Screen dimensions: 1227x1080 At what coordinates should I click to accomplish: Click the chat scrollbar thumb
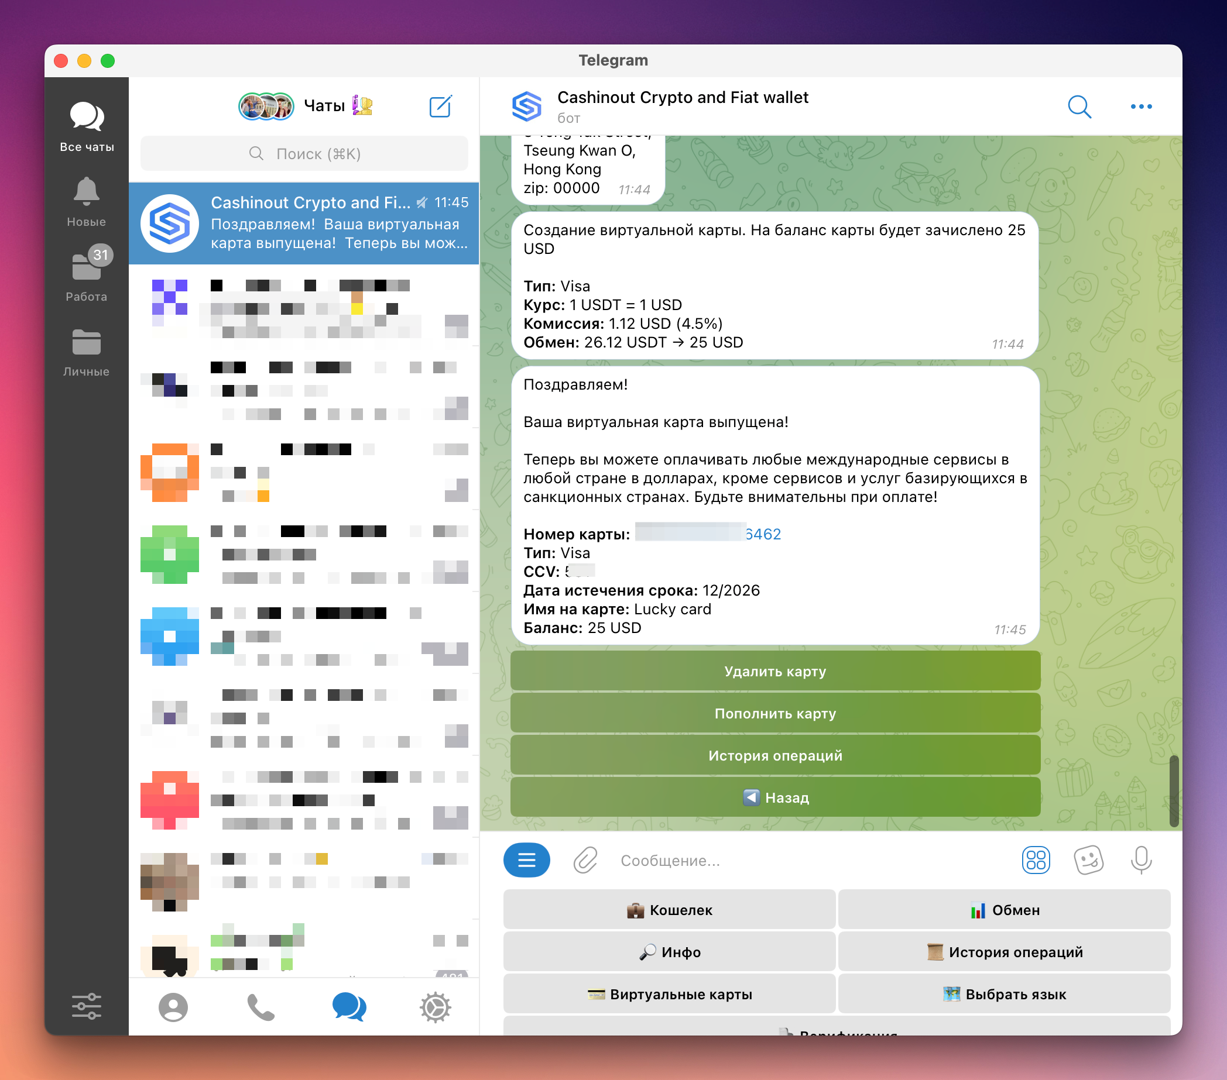1174,790
